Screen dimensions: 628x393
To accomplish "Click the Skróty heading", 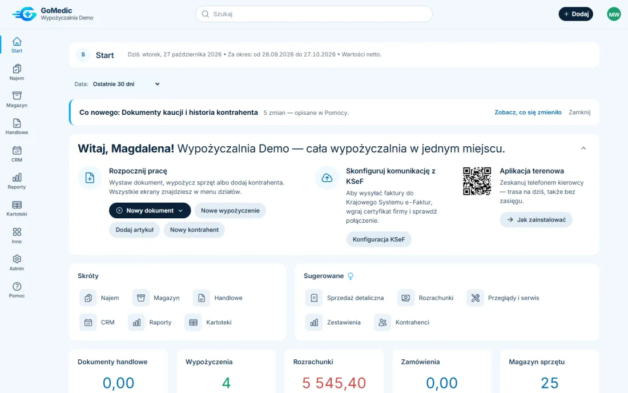I will click(88, 276).
